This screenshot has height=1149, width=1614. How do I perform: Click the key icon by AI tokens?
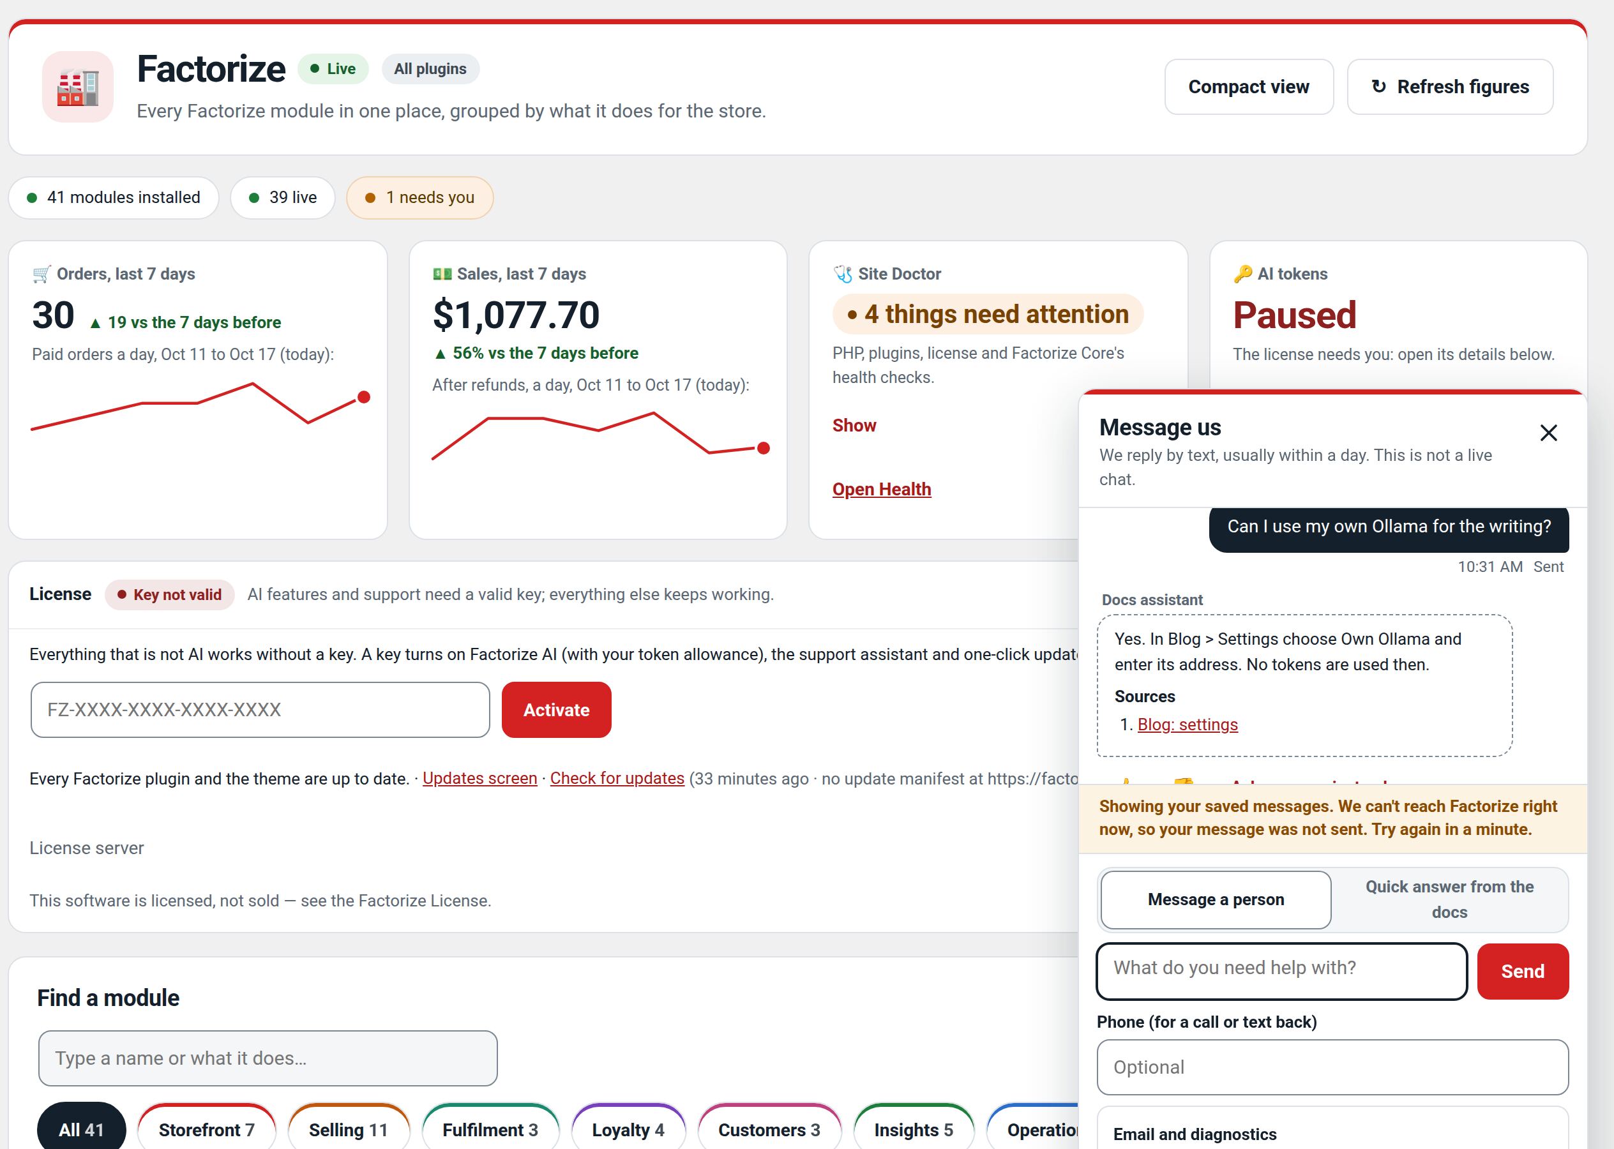pos(1242,274)
